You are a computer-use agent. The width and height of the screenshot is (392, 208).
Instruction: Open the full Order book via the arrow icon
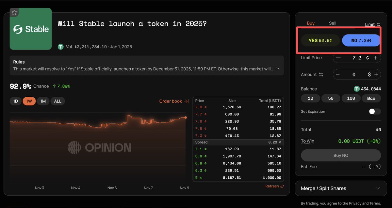(187, 101)
